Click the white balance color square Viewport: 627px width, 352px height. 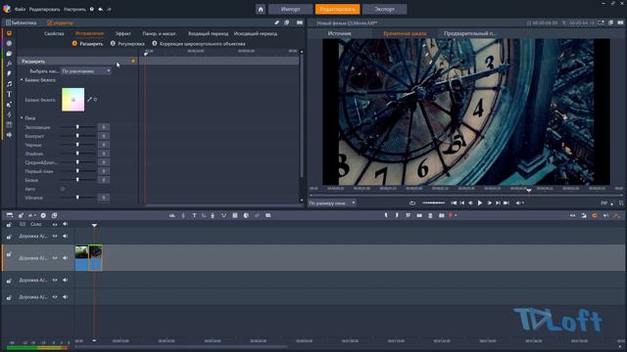pos(73,100)
